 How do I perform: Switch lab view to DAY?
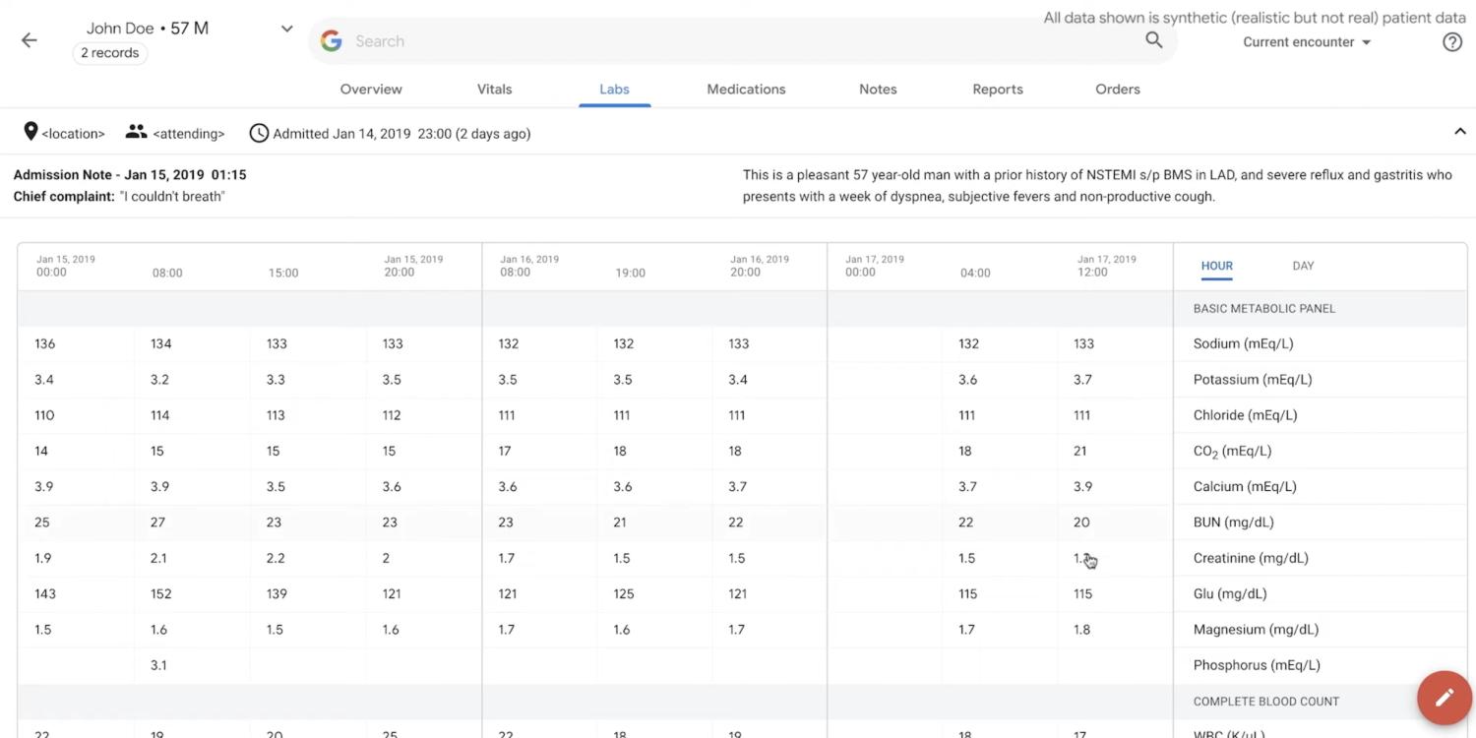[x=1303, y=266]
